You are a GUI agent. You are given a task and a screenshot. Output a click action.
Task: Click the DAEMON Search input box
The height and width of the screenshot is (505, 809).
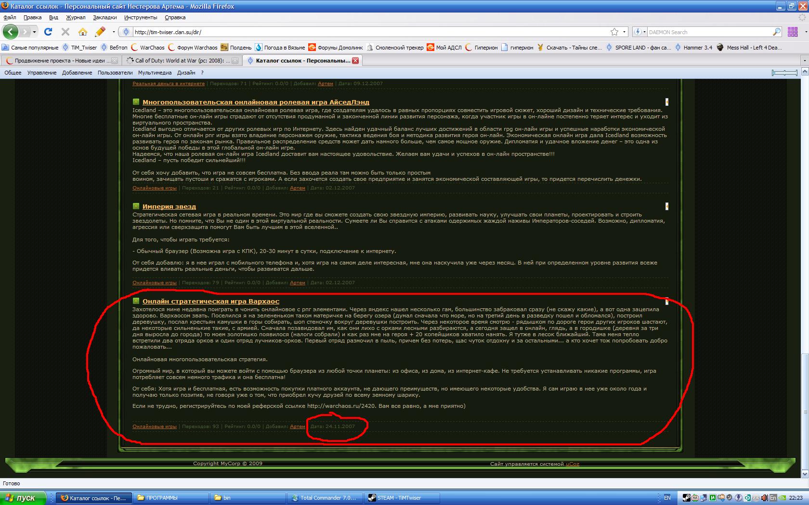pos(709,32)
